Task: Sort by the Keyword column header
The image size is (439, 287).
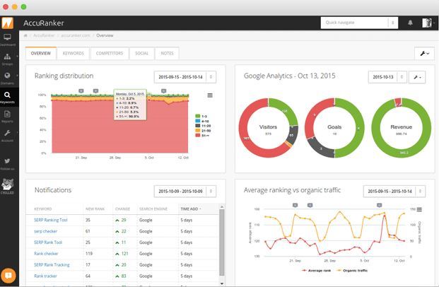Action: click(43, 209)
